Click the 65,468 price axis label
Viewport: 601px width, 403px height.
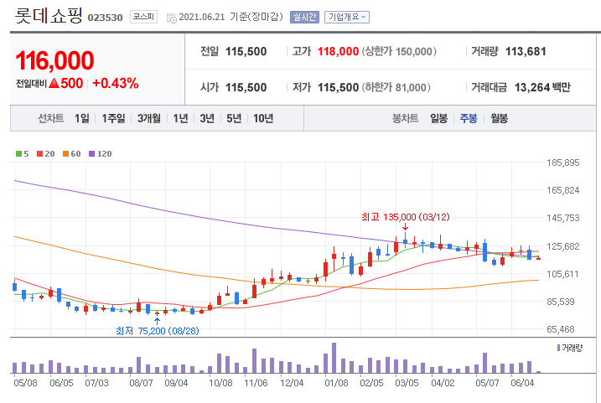coord(561,329)
